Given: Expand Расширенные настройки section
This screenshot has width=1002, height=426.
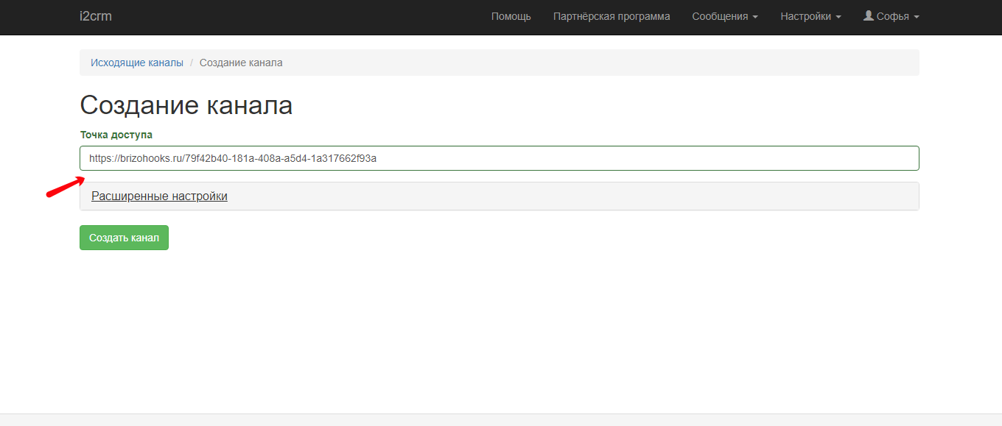Looking at the screenshot, I should click(159, 196).
